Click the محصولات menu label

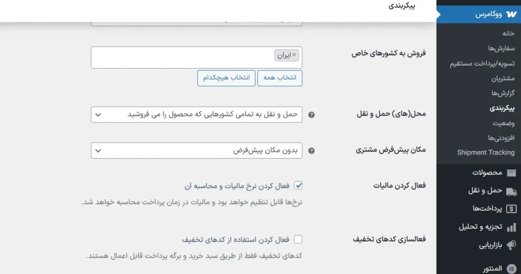(487, 173)
